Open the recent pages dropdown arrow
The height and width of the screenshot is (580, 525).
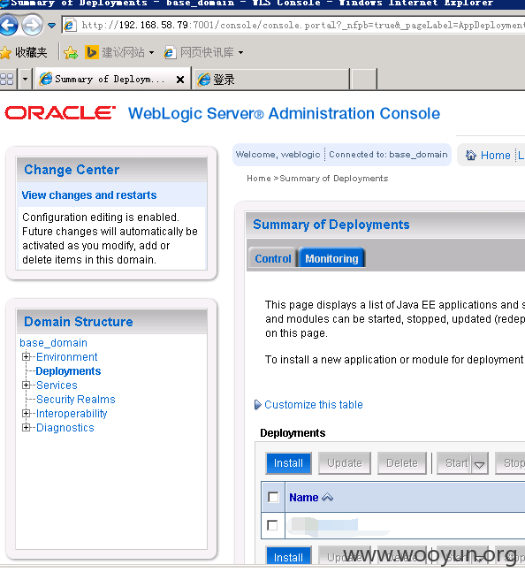click(52, 26)
